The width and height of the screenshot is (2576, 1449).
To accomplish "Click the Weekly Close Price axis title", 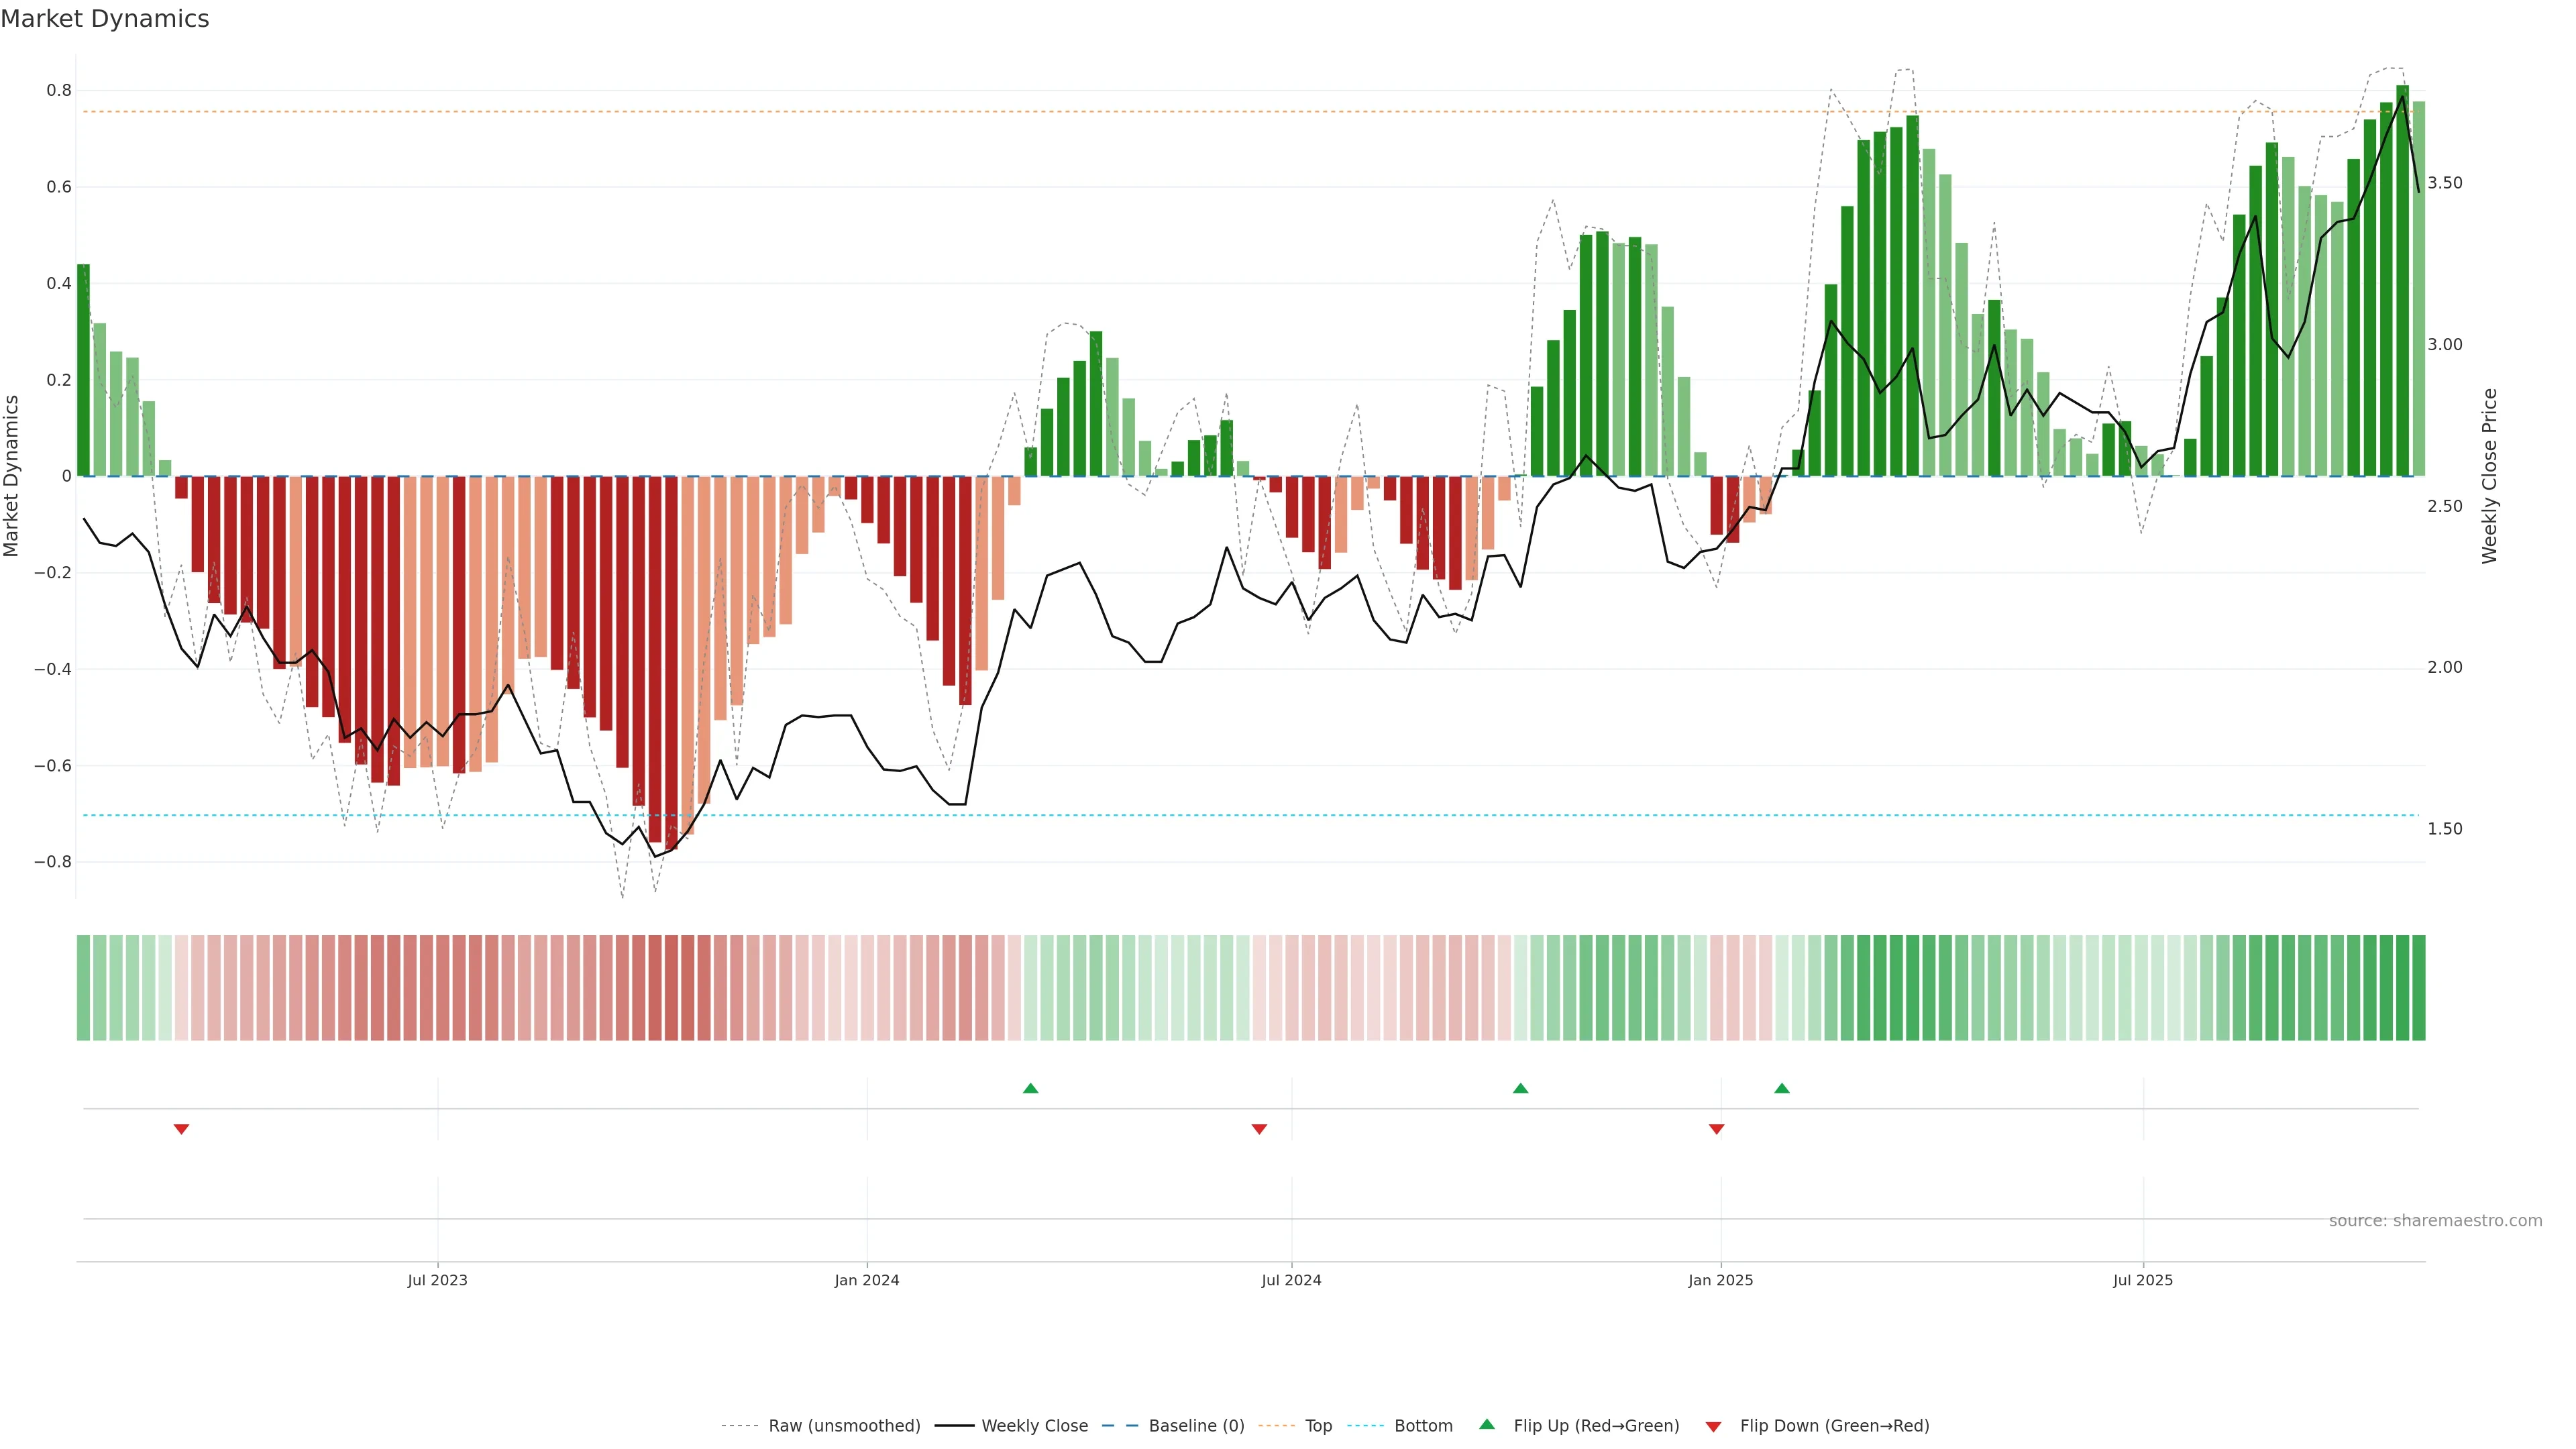I will click(2489, 476).
